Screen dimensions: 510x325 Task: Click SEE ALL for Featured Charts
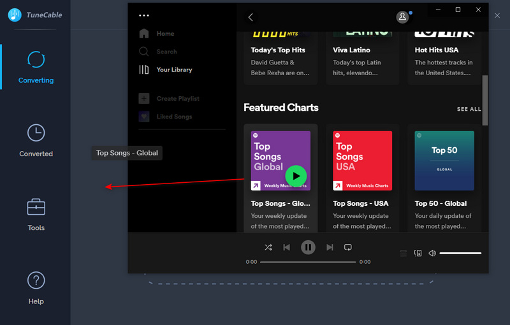click(469, 109)
